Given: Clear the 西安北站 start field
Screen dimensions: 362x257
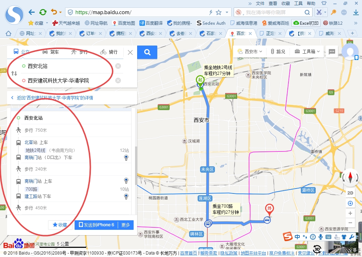Looking at the screenshot, I should click(x=118, y=66).
